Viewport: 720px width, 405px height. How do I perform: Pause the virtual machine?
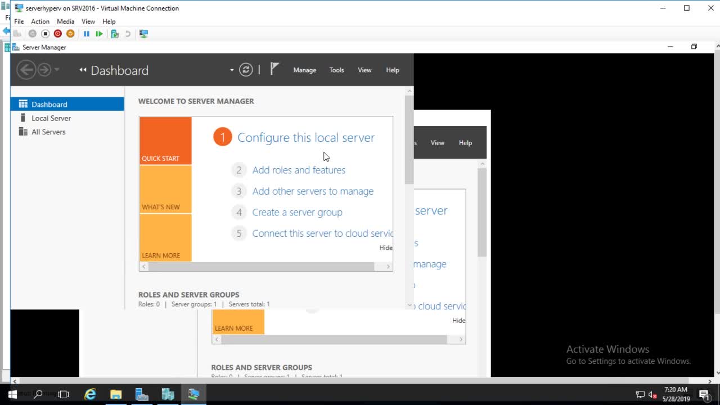pos(87,34)
